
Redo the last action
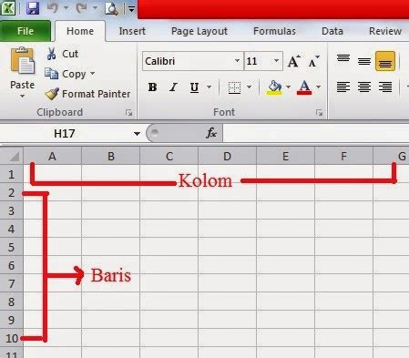[x=82, y=8]
